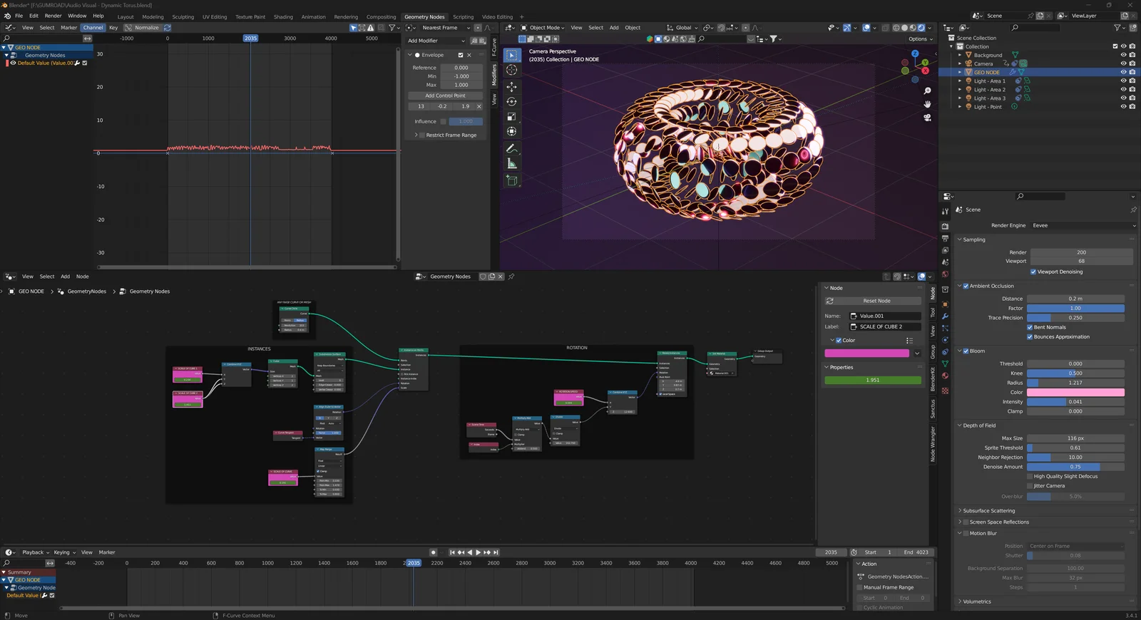Viewport: 1141px width, 620px height.
Task: Click the viewport zoom magnifier icon
Action: click(927, 91)
